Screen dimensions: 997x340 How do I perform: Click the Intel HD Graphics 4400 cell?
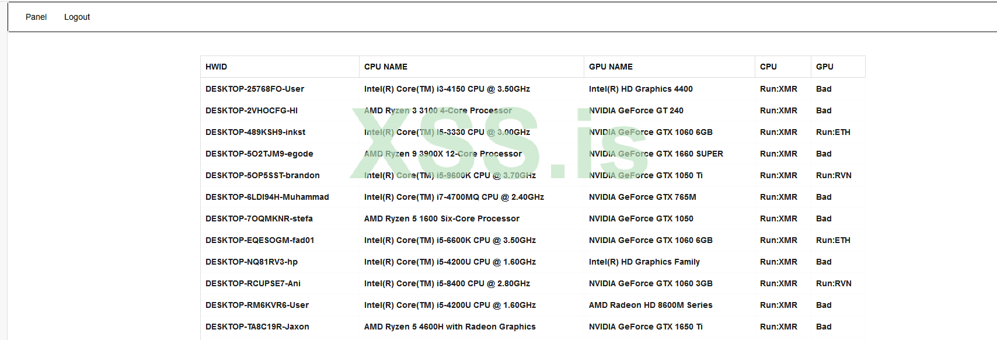click(641, 89)
